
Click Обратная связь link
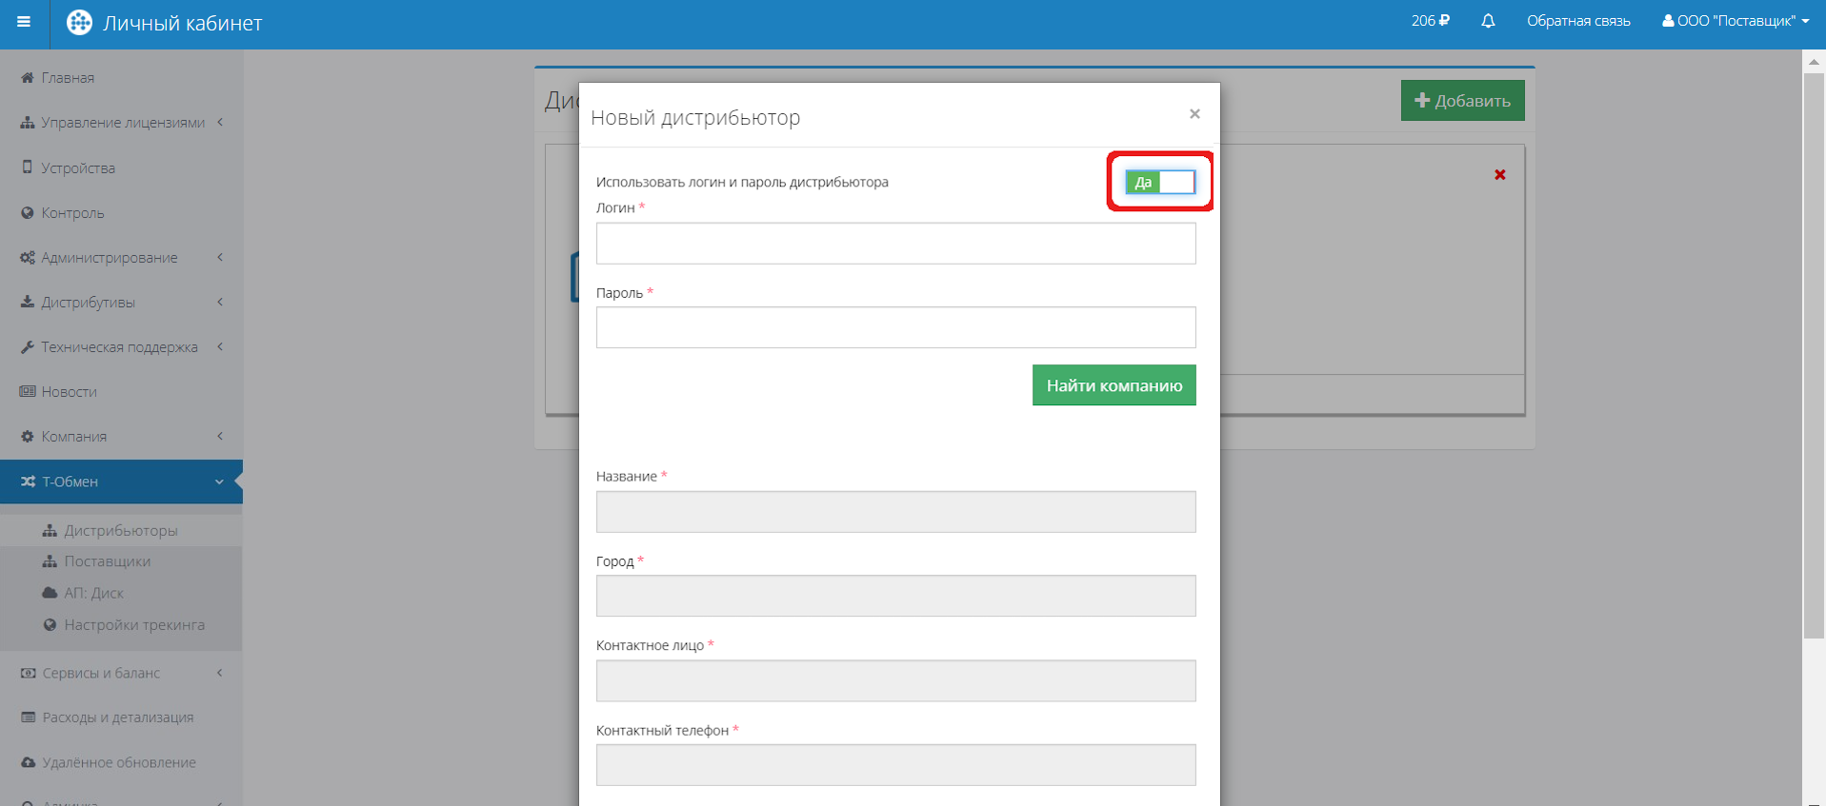pos(1578,21)
